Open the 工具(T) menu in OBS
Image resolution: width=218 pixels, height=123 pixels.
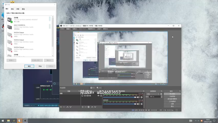[99, 29]
